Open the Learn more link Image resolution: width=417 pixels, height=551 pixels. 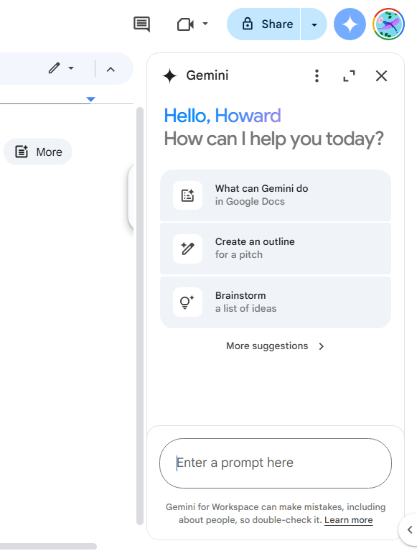tap(349, 520)
